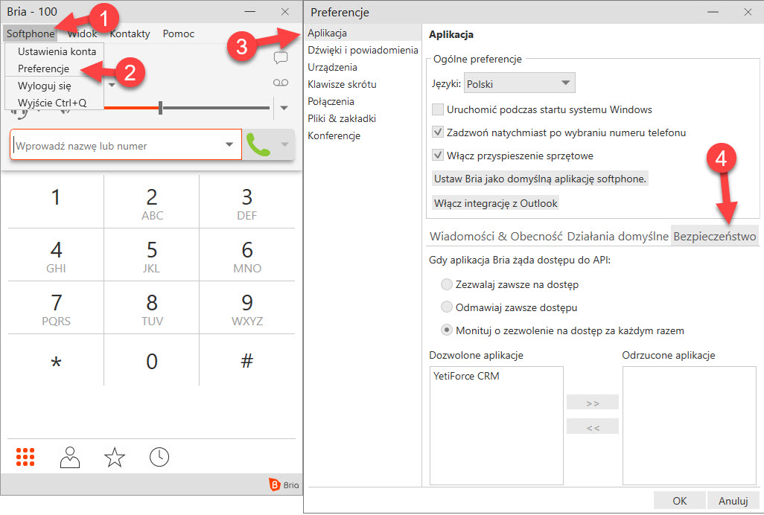This screenshot has height=515, width=764.
Task: Dial digit 1 on the keypad
Action: pyautogui.click(x=56, y=201)
